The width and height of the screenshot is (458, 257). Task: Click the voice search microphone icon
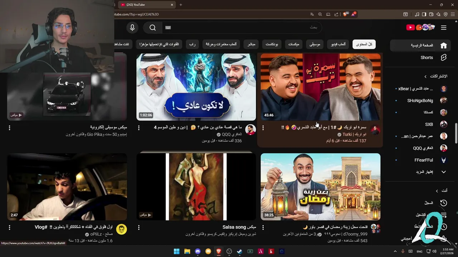click(132, 27)
